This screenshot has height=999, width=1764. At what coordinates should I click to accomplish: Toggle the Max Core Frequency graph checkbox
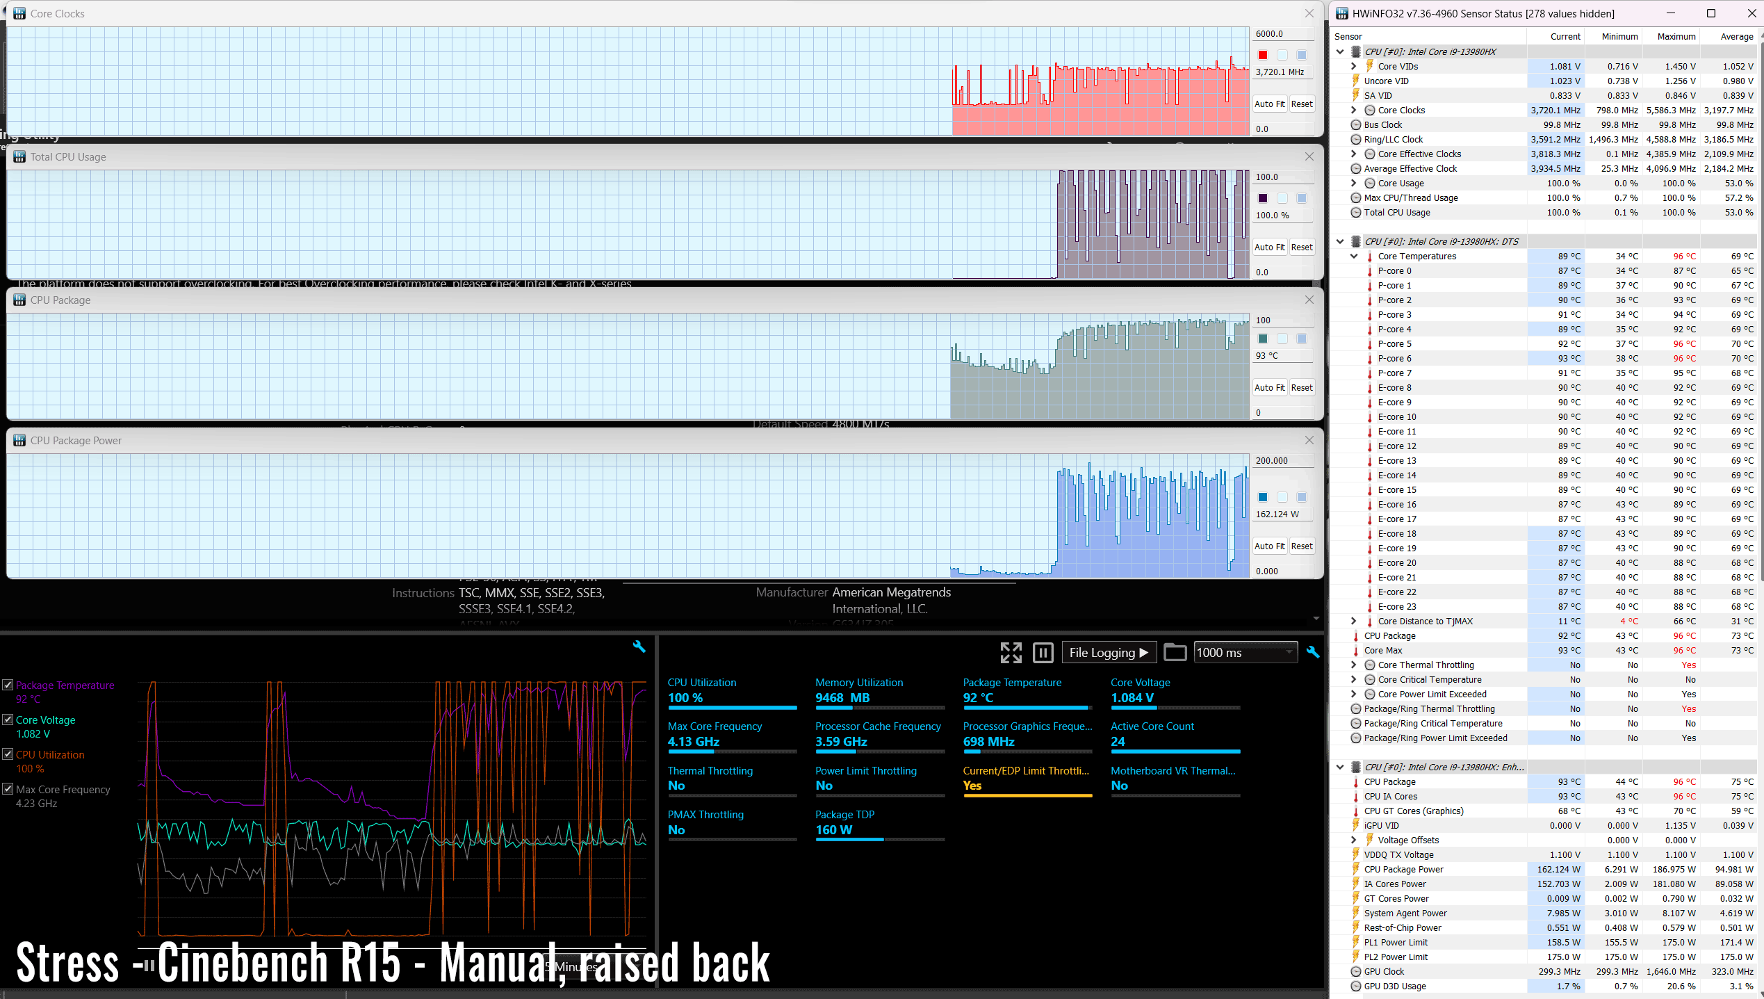[x=8, y=790]
